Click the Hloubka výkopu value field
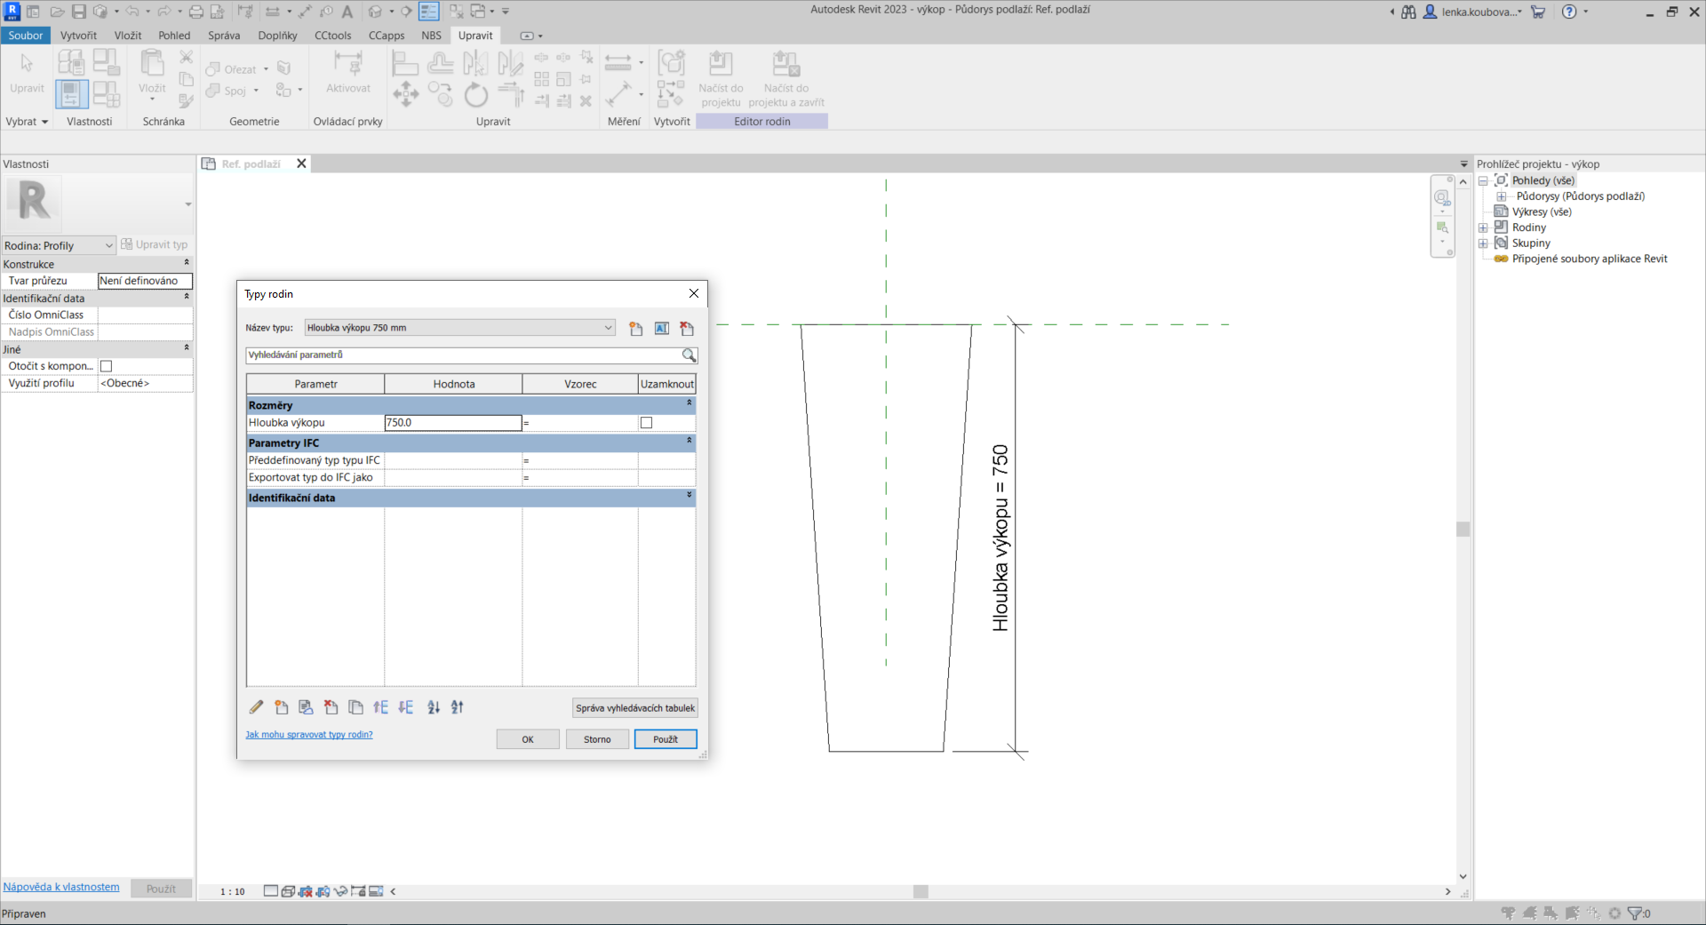This screenshot has width=1706, height=925. [452, 423]
